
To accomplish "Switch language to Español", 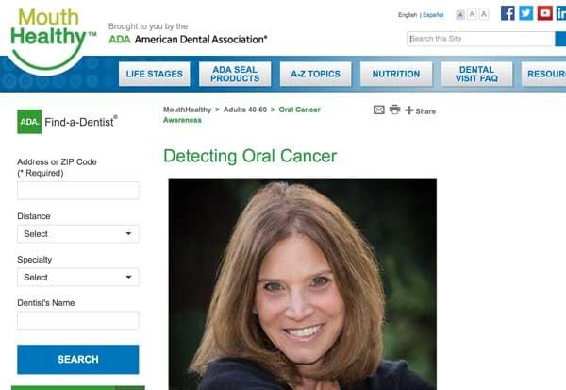I will [433, 15].
